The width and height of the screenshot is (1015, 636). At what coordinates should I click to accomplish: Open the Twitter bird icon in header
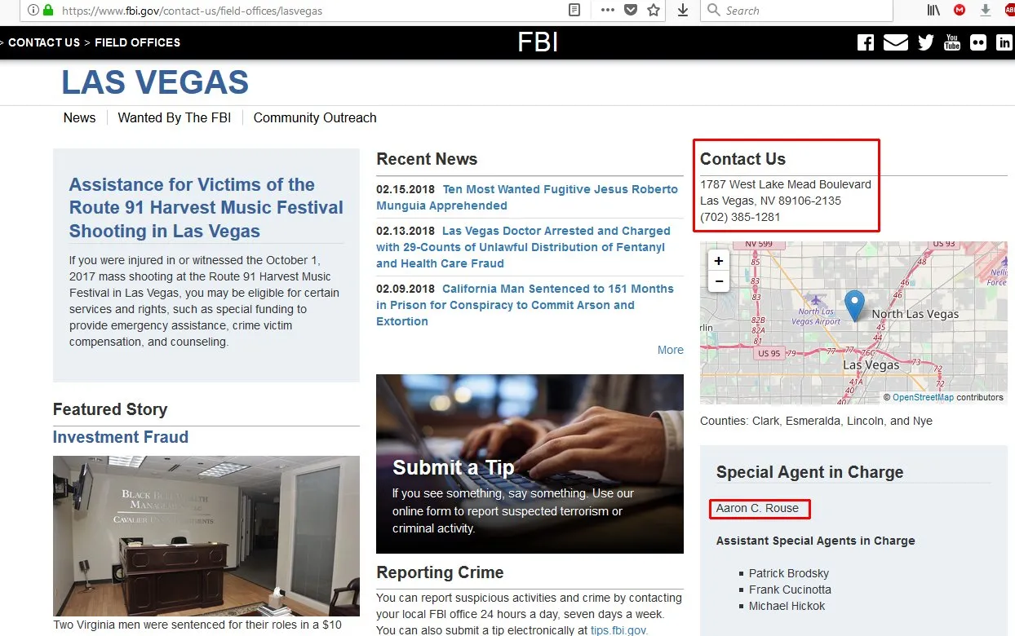click(925, 42)
